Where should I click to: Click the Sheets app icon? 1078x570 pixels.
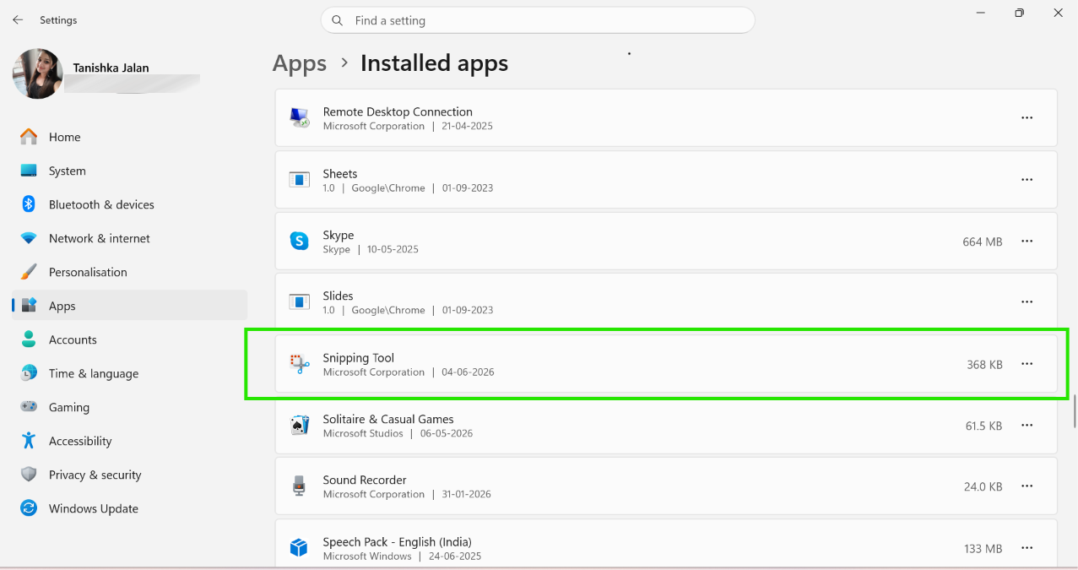[299, 180]
